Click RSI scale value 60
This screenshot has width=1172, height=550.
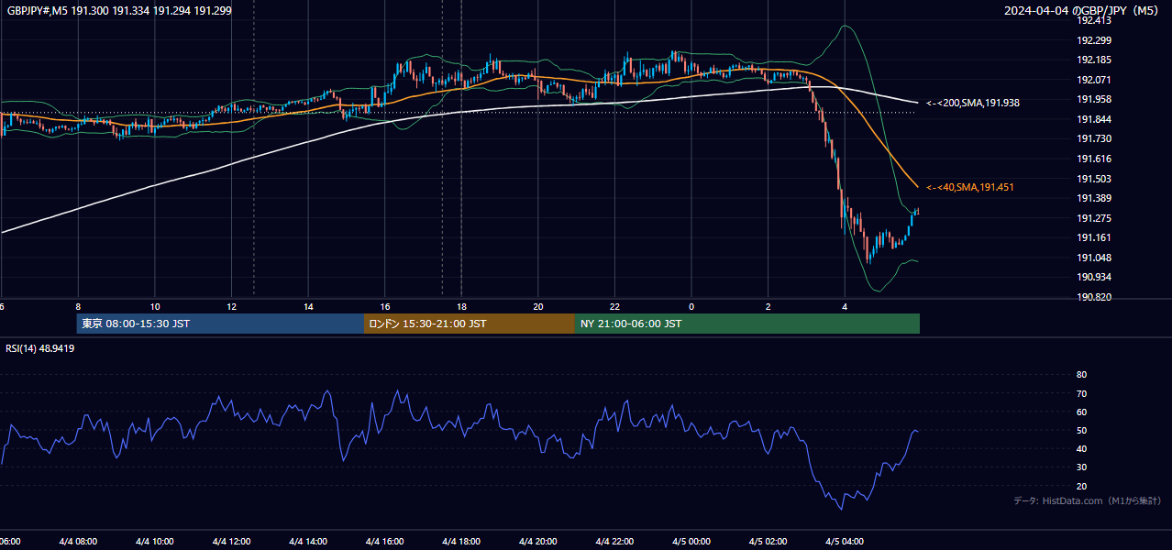[1081, 412]
